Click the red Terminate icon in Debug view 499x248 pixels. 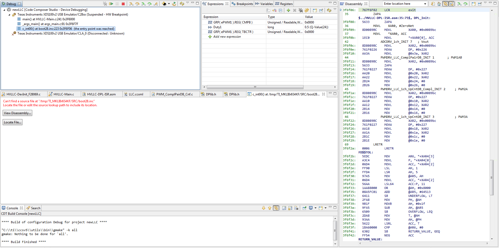tap(123, 4)
